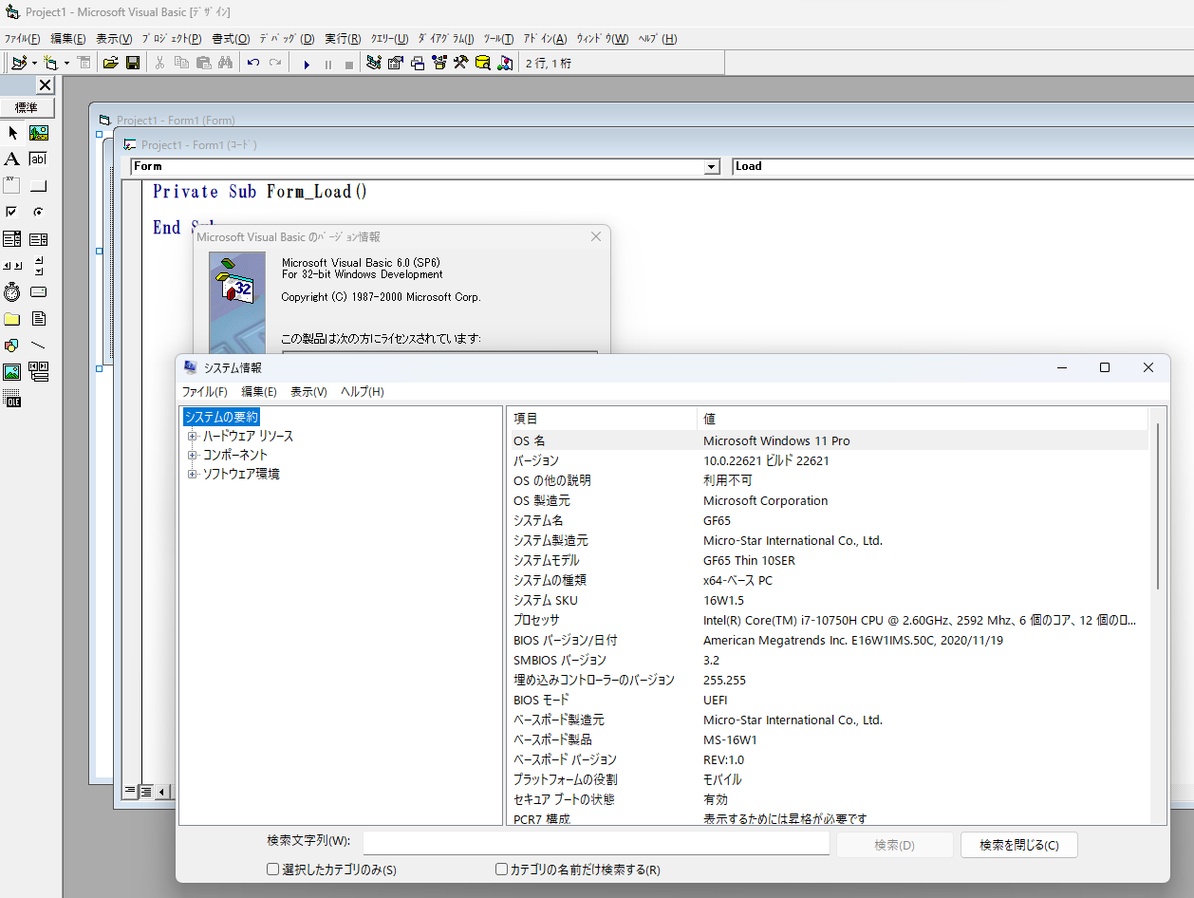
Task: Select システムの要約 in the tree
Action: point(220,417)
